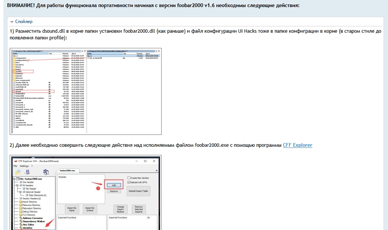388x230 pixels.
Task: Click the Imported Functions column header
Action: point(118,218)
